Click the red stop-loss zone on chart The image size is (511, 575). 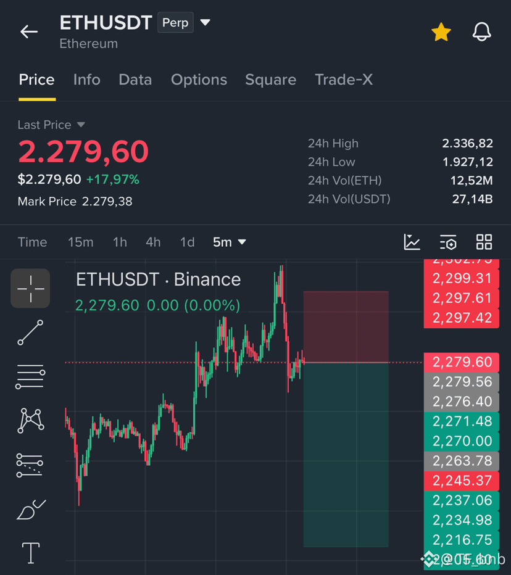click(x=346, y=327)
